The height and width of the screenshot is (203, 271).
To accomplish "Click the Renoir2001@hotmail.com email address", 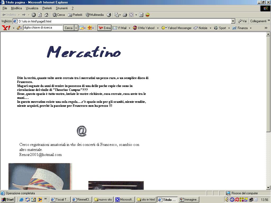I will 40,155.
